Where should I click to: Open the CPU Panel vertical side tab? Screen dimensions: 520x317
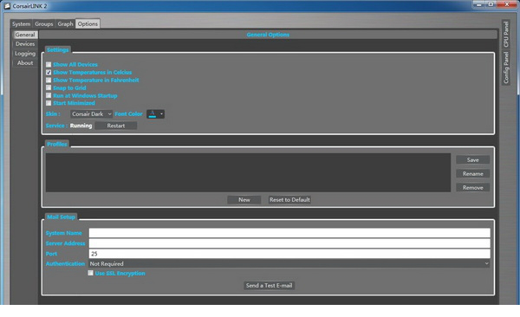[506, 34]
